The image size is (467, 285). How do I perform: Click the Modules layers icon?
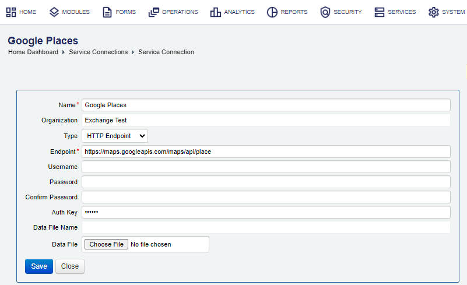[x=54, y=12]
